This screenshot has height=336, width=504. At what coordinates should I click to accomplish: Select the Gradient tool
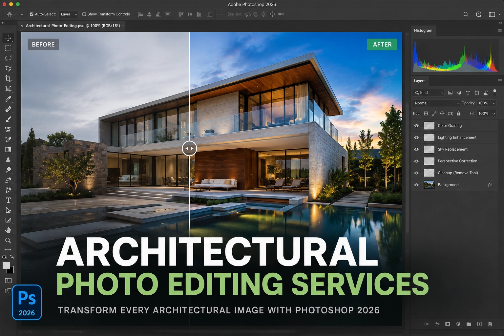coord(8,150)
